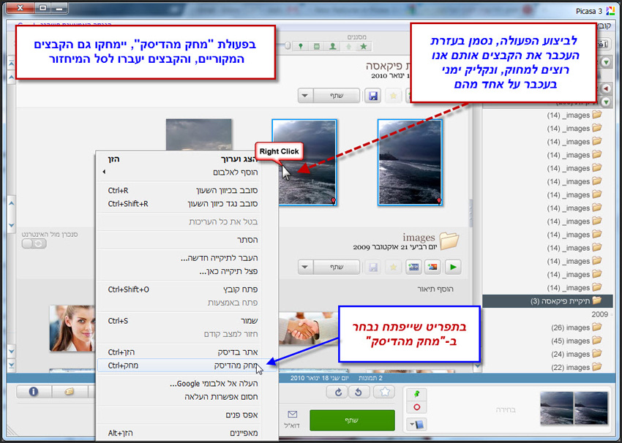Show photo properties with the info icon

click(x=34, y=392)
